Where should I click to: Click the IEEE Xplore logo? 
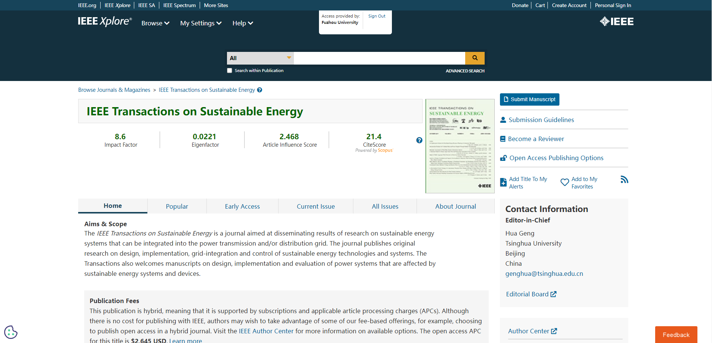point(105,22)
